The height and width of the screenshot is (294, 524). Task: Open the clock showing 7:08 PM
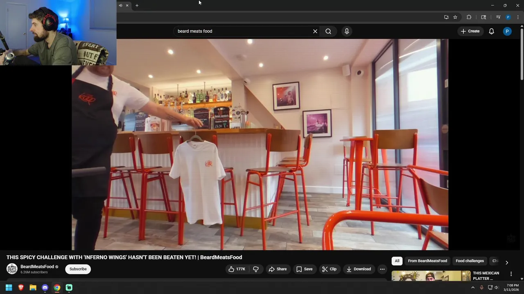pyautogui.click(x=512, y=287)
